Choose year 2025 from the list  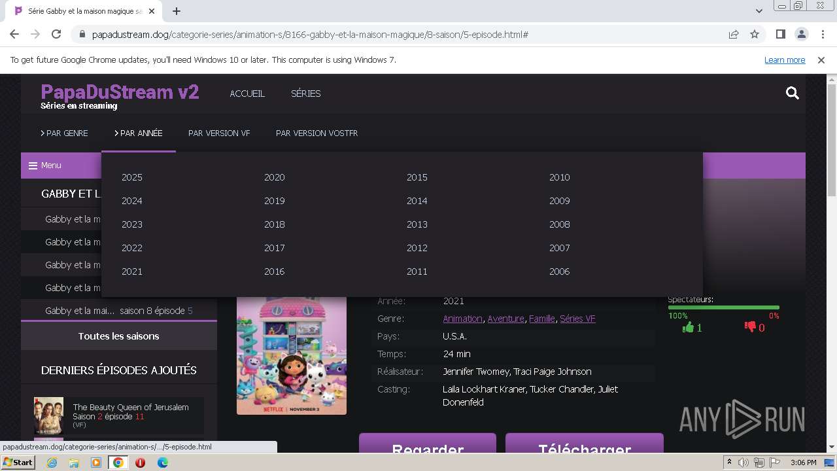coord(132,177)
